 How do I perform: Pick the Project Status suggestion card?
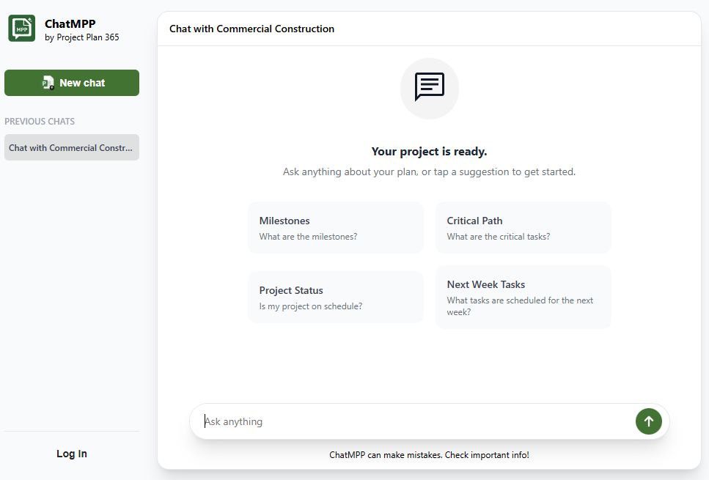tap(335, 298)
